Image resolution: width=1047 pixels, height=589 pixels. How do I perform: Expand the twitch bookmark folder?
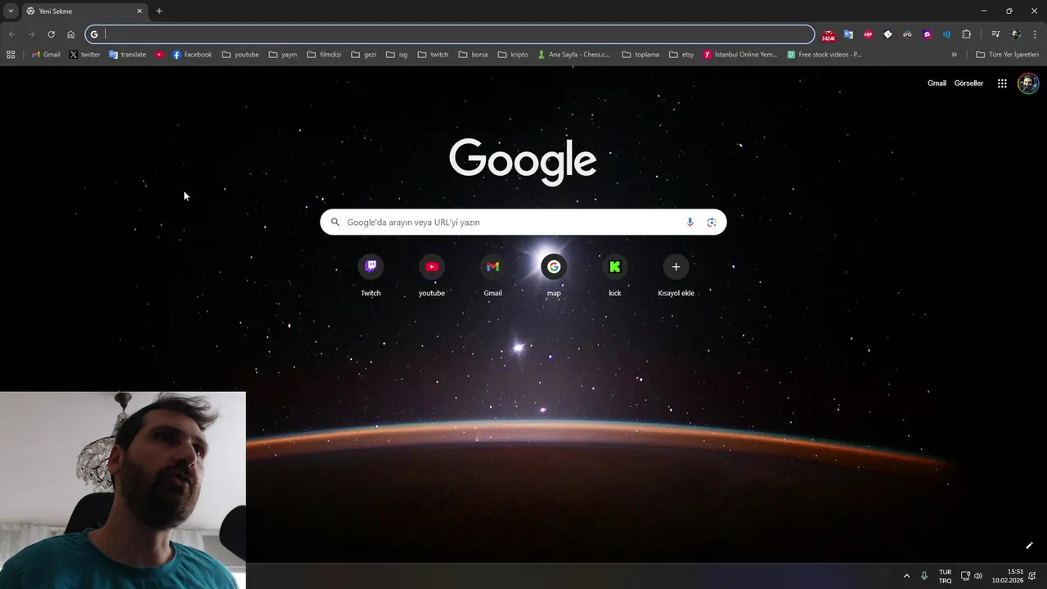[434, 55]
